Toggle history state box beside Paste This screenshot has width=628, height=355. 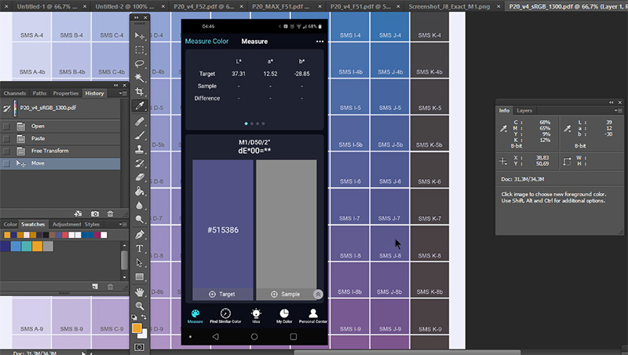click(7, 138)
